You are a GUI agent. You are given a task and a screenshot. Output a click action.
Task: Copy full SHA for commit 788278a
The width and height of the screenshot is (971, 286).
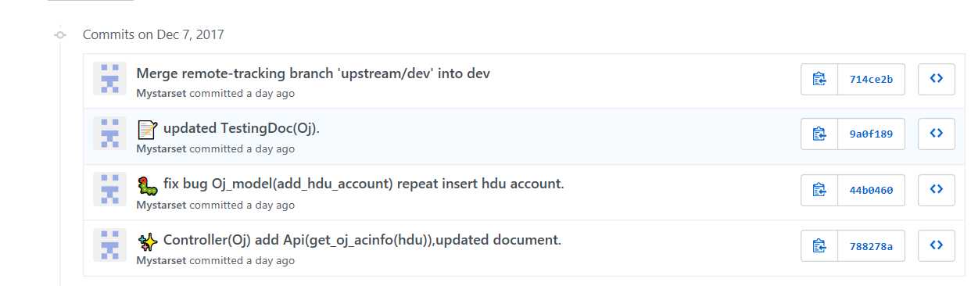pos(819,245)
